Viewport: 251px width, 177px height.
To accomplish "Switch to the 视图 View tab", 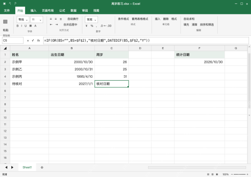I will (x=96, y=10).
